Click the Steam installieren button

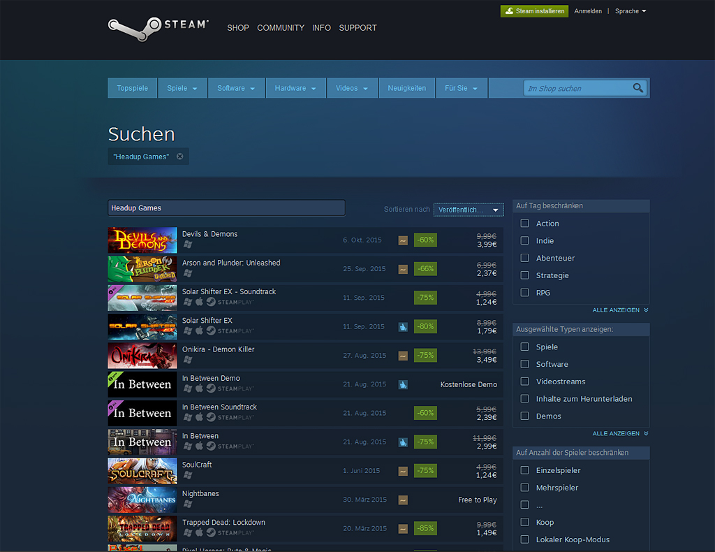(534, 11)
